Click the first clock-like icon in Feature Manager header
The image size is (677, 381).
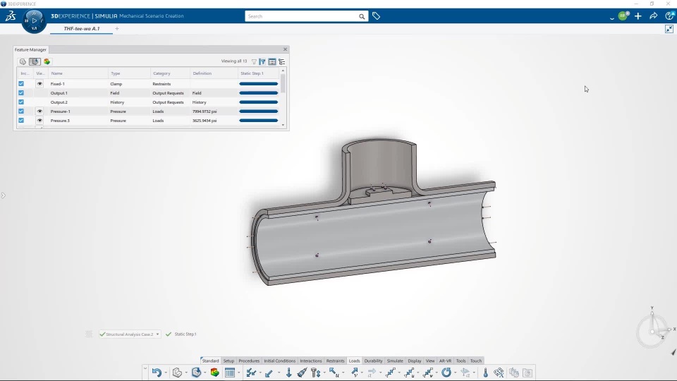click(23, 62)
